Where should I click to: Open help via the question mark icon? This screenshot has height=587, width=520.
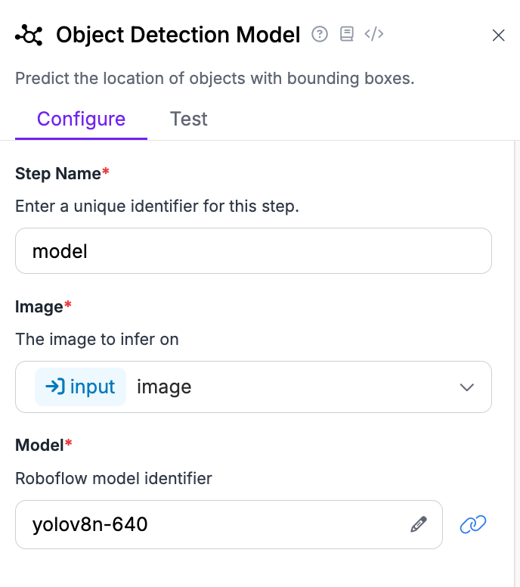[x=320, y=34]
